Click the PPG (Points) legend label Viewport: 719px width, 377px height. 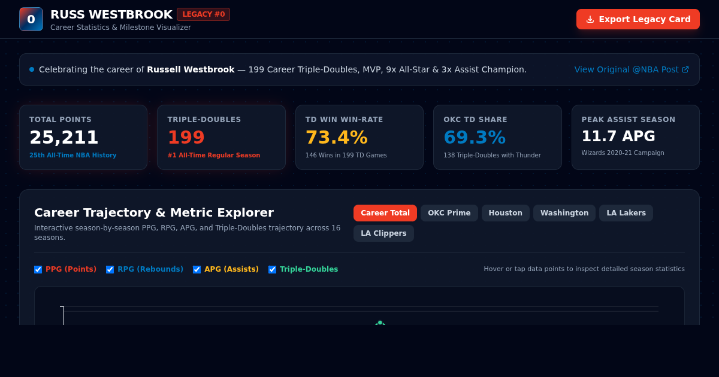coord(71,269)
